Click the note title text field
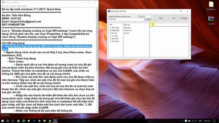Image resolution: width=219 pixels, height=123 pixels. click(x=169, y=25)
